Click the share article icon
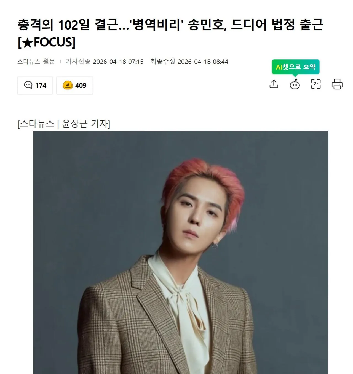The height and width of the screenshot is (374, 353). 274,84
